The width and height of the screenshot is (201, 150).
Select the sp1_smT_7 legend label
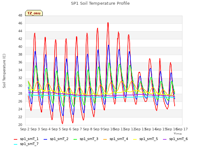click(x=29, y=144)
